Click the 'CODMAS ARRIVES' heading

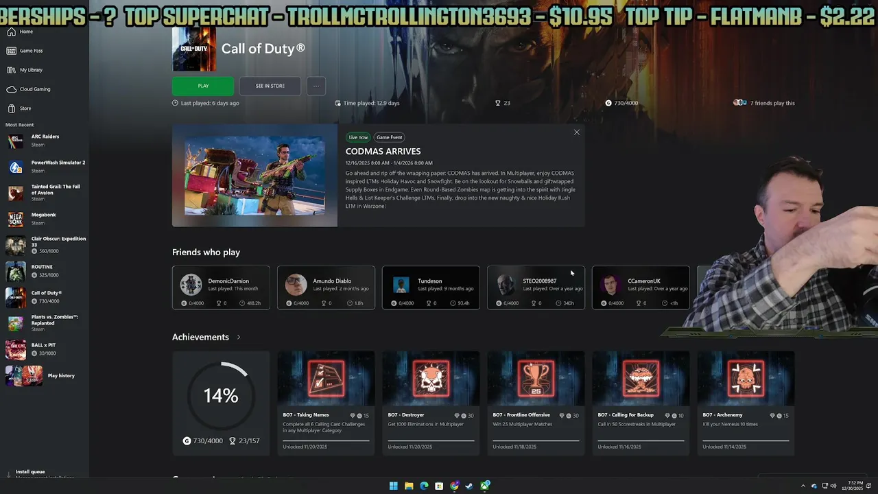point(383,152)
